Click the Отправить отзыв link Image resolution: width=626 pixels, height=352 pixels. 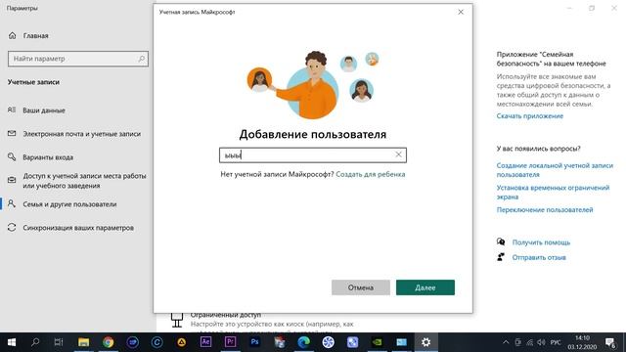tap(539, 257)
